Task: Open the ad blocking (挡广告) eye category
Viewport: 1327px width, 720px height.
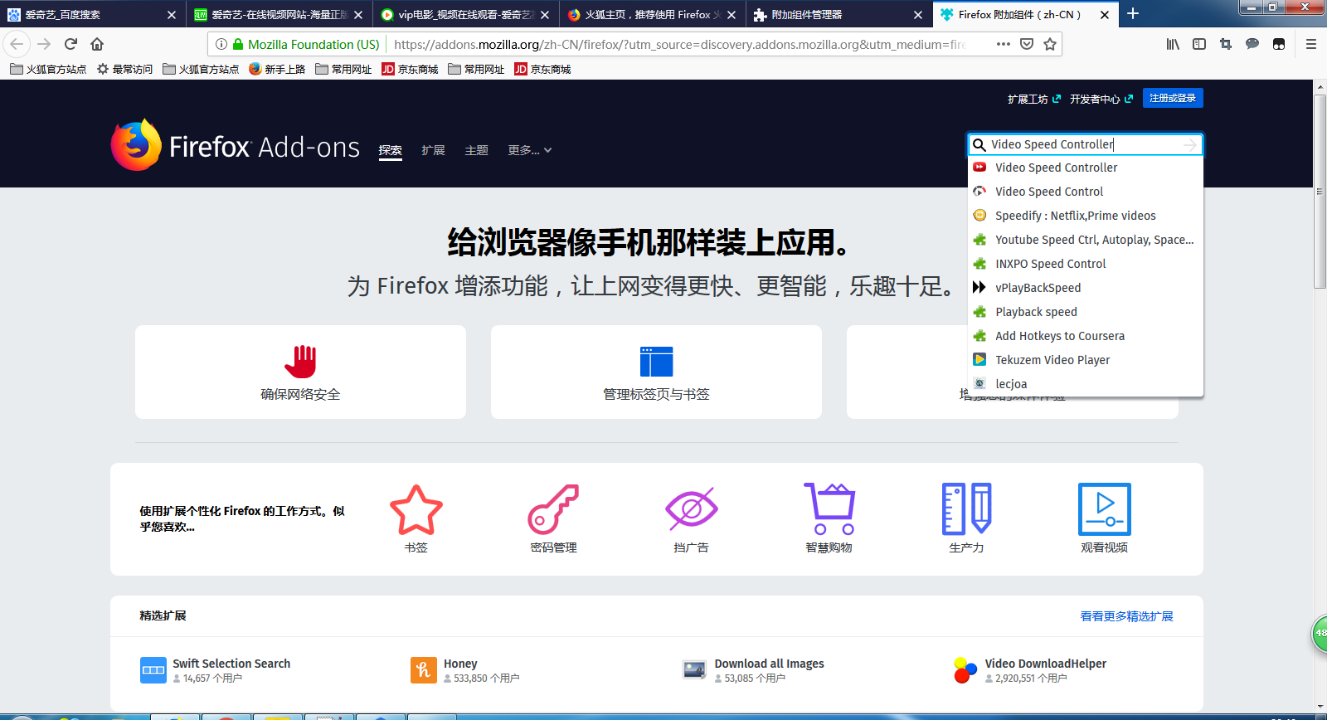Action: (691, 518)
